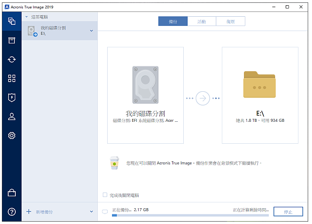Open Active Protection shield icon
Screen dimensions: 312x224
[12, 97]
